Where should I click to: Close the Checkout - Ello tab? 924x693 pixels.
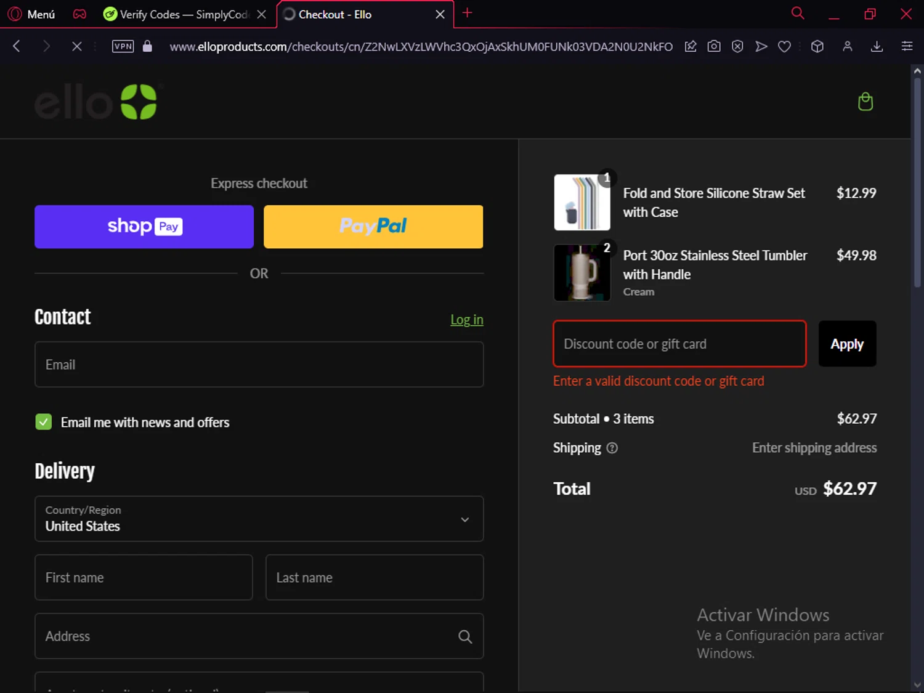click(440, 14)
